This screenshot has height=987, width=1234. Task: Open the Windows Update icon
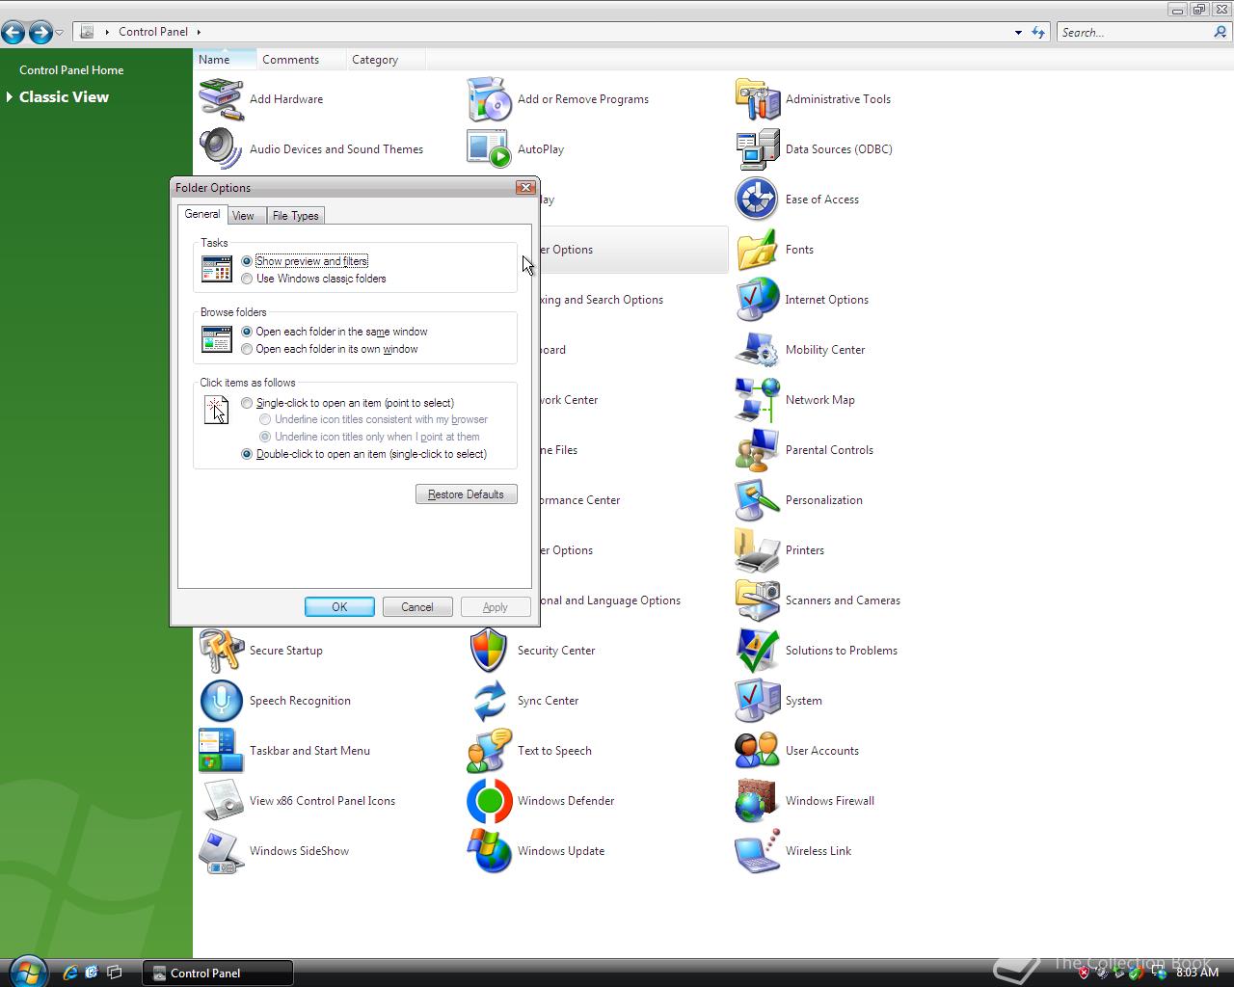click(489, 851)
